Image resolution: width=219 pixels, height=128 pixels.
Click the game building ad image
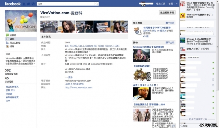tap(142, 74)
